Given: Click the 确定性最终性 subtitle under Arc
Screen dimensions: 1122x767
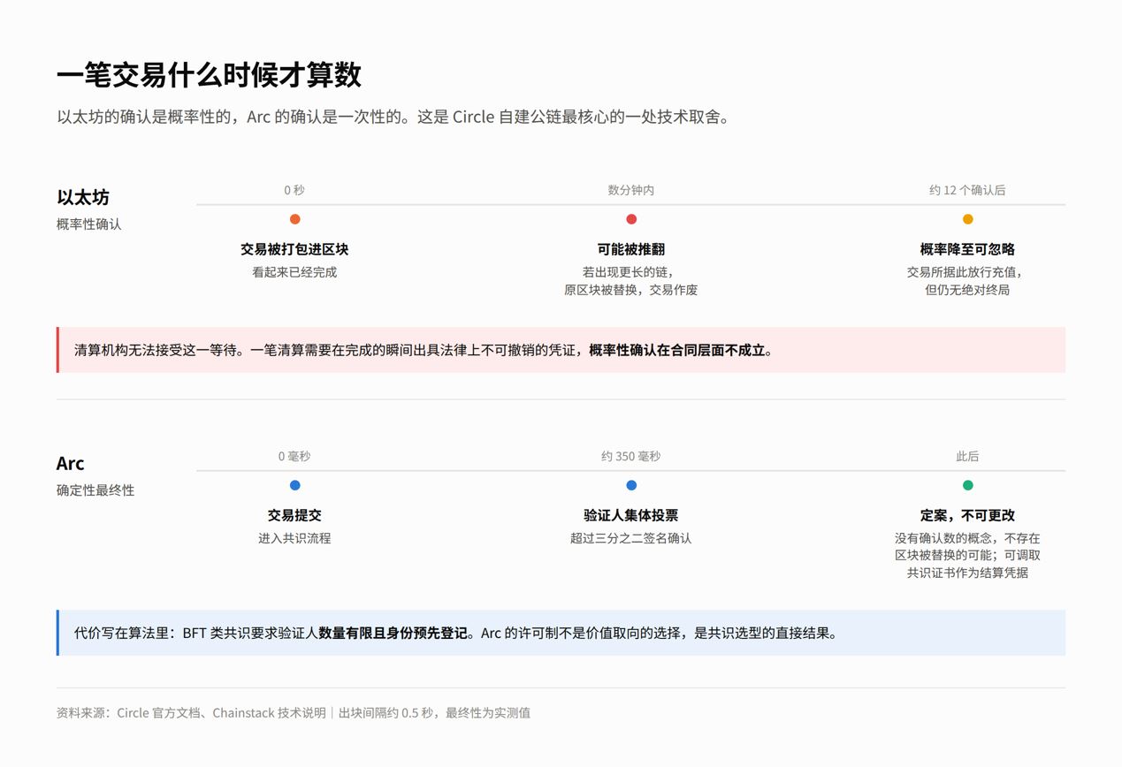Looking at the screenshot, I should pyautogui.click(x=95, y=490).
